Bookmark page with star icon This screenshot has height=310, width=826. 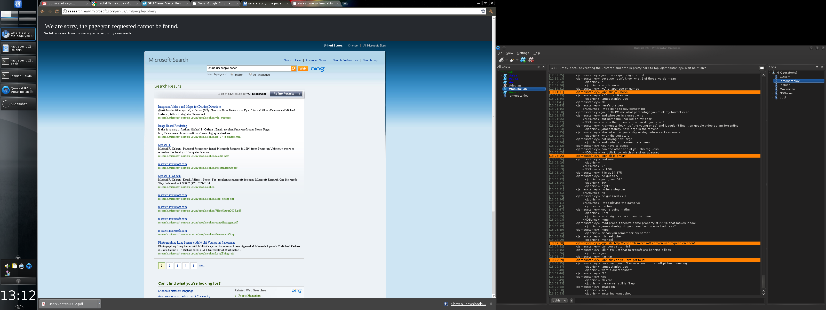point(483,11)
